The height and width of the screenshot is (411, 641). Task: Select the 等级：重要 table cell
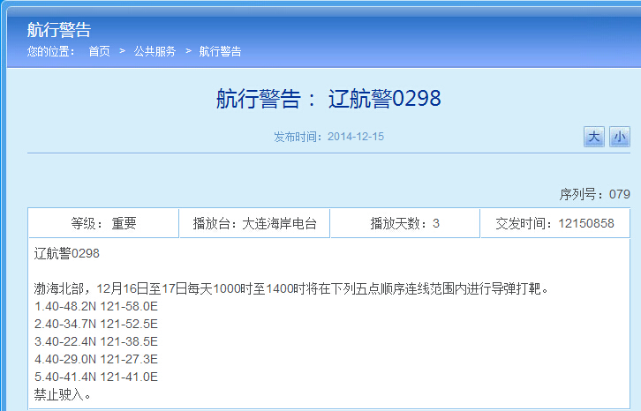[103, 223]
